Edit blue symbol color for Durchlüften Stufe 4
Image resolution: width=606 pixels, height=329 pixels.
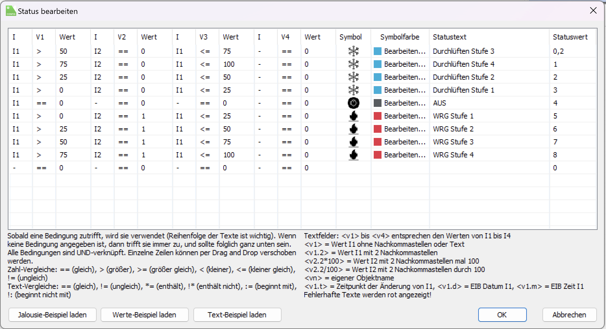tap(400, 64)
